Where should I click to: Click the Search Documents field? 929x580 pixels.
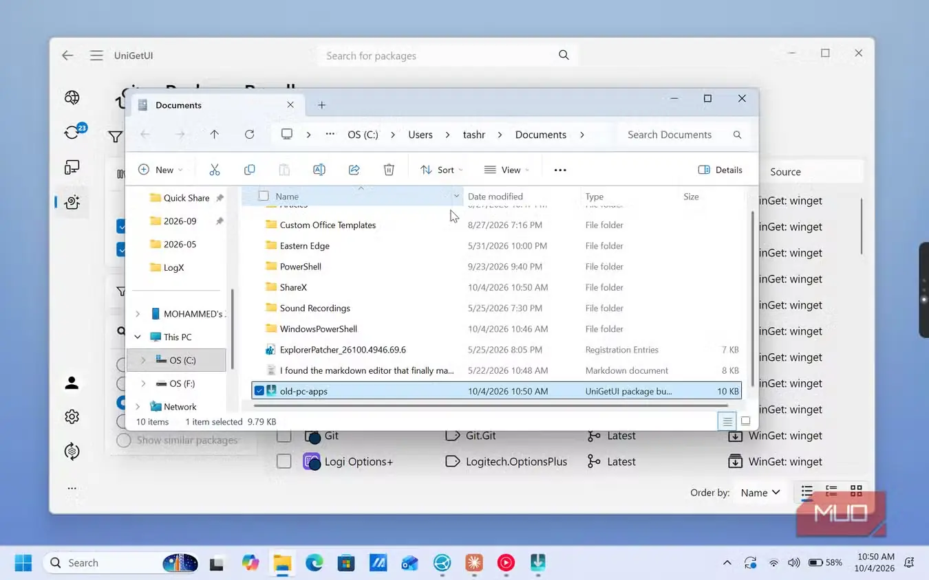tap(683, 135)
